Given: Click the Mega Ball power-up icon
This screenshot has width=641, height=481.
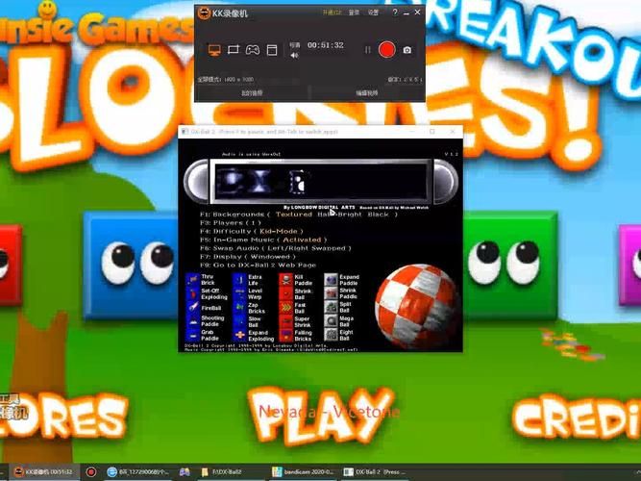Looking at the screenshot, I should click(x=332, y=321).
